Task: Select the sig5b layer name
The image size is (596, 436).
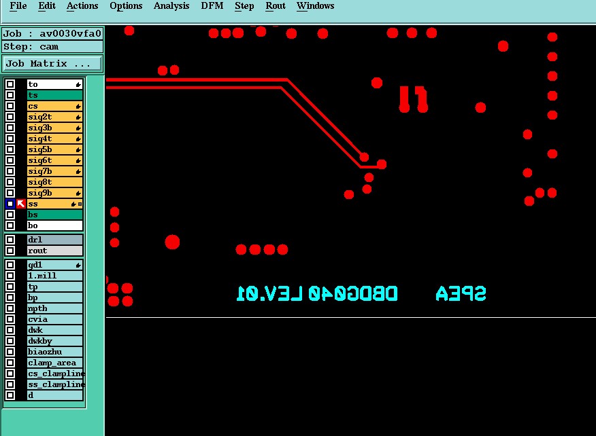Action: [54, 149]
